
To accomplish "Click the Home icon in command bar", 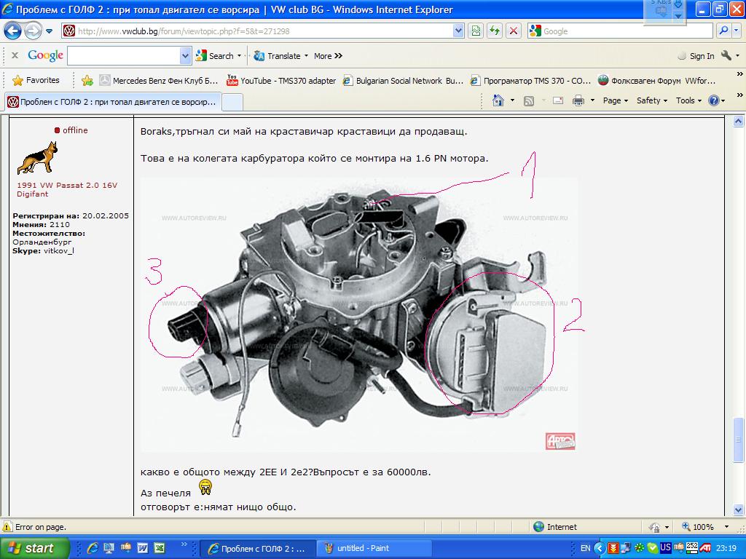I will (x=499, y=100).
